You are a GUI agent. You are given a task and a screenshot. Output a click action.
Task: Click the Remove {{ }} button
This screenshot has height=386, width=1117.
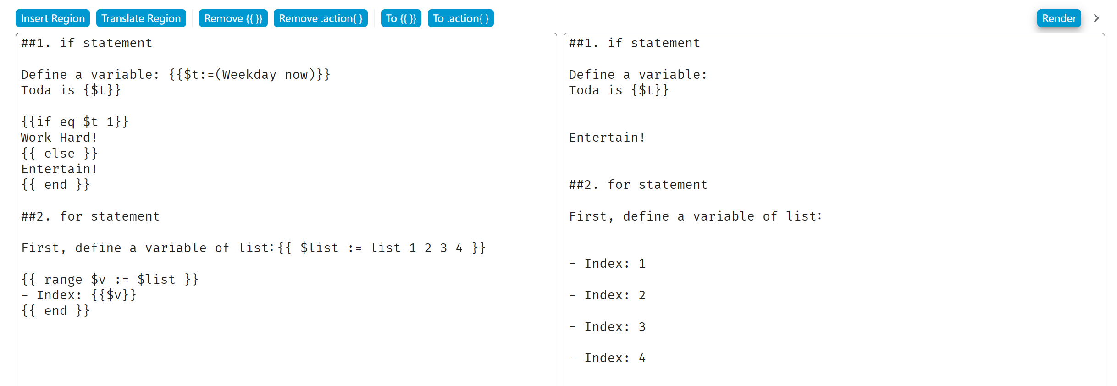[233, 18]
